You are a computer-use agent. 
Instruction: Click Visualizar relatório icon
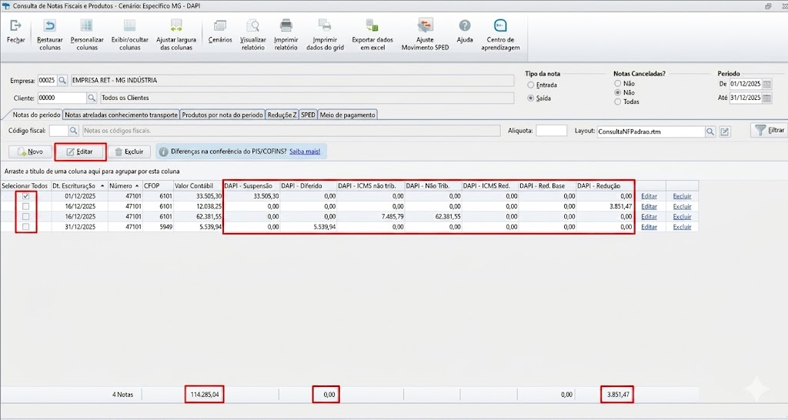252,25
